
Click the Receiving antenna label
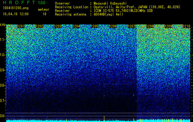[x=71, y=14]
